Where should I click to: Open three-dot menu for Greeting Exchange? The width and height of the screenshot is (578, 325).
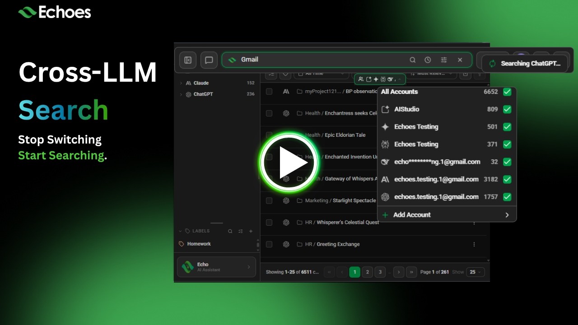(x=474, y=244)
